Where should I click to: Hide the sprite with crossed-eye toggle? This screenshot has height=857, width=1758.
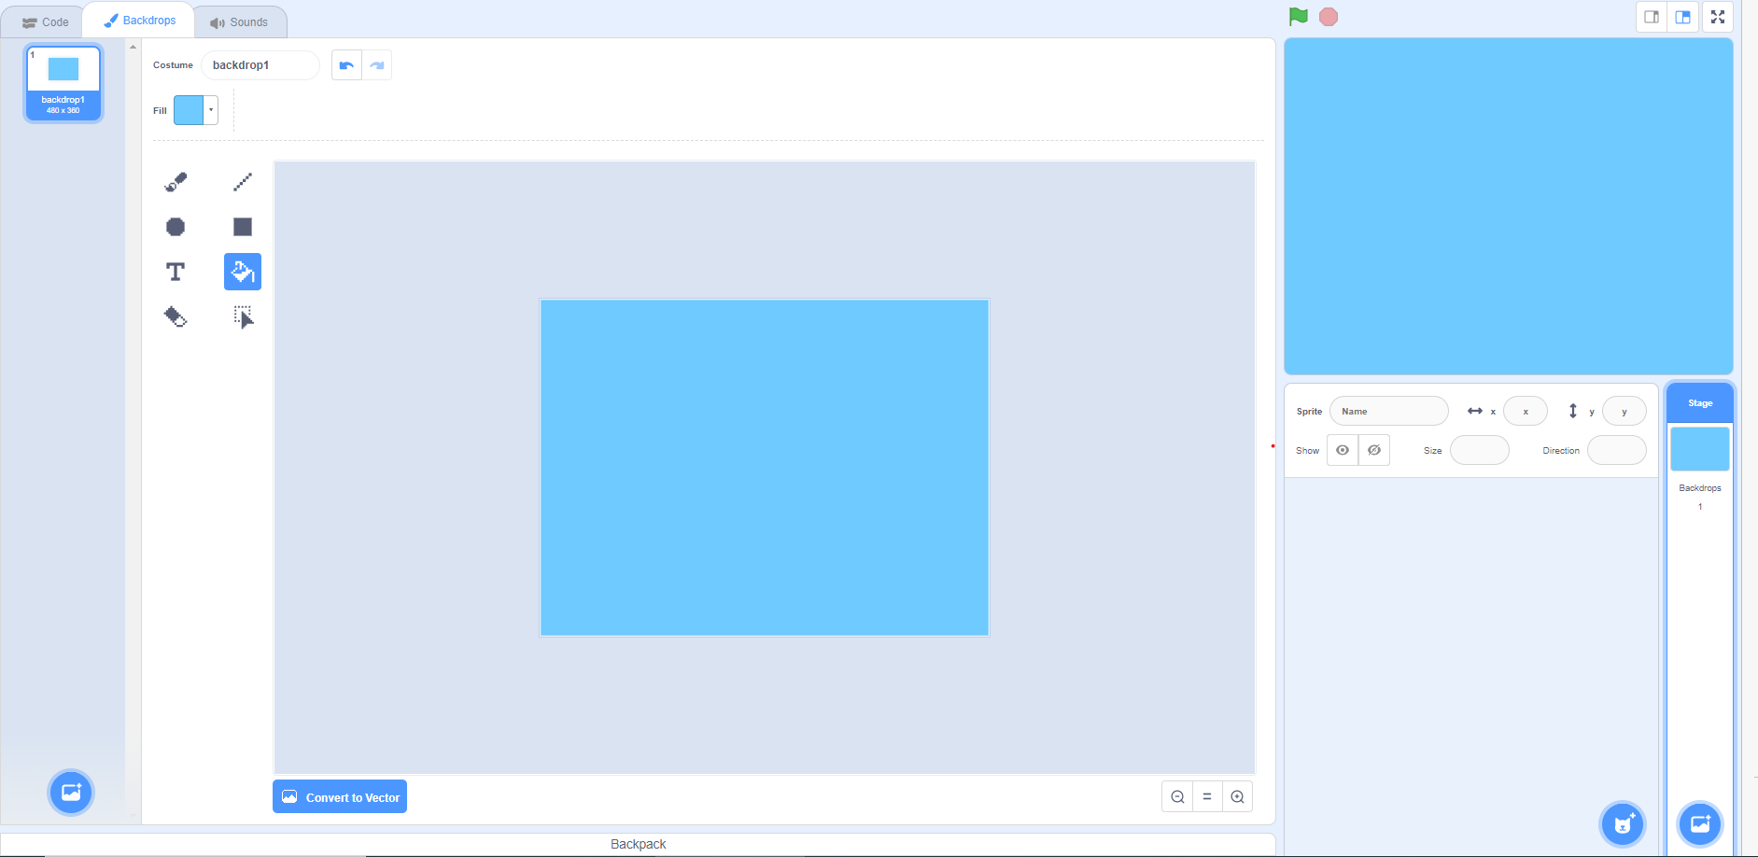click(x=1373, y=449)
